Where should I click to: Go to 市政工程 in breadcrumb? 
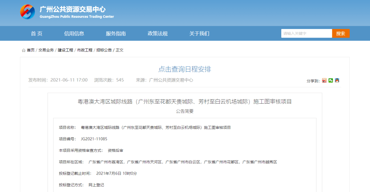(85, 50)
